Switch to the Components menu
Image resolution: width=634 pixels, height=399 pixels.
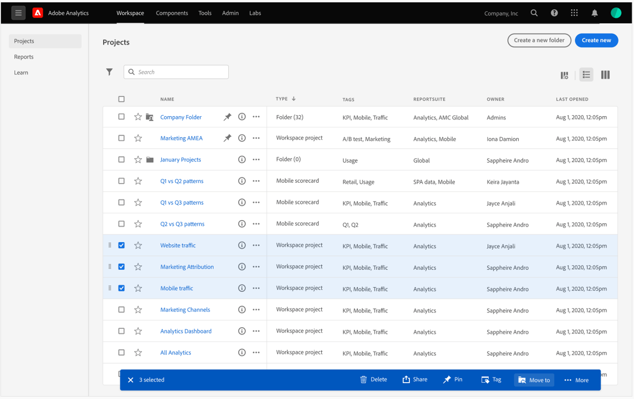[172, 13]
